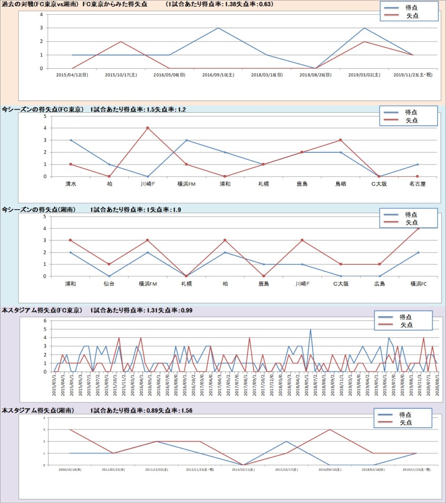Click the 柏 label in the FC東京 season chart
Viewport: 446px width, 503px height.
coord(109,184)
